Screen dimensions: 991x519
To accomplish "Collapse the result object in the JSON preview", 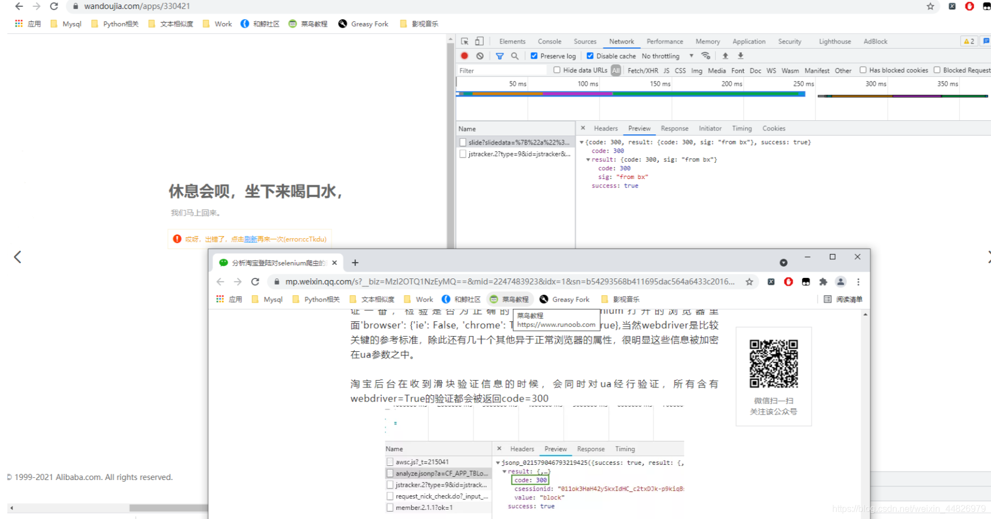I will pyautogui.click(x=588, y=160).
